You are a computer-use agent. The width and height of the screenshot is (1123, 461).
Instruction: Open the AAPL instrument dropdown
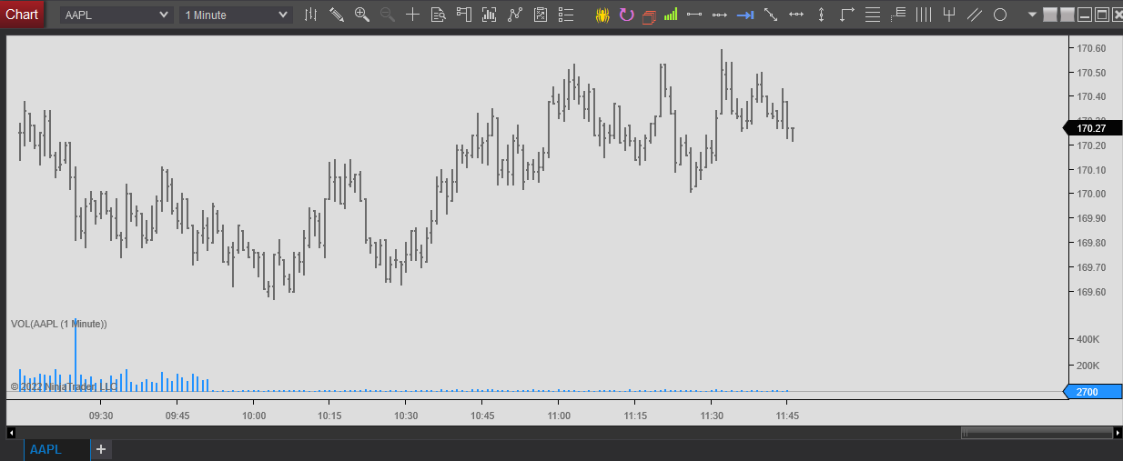click(116, 15)
